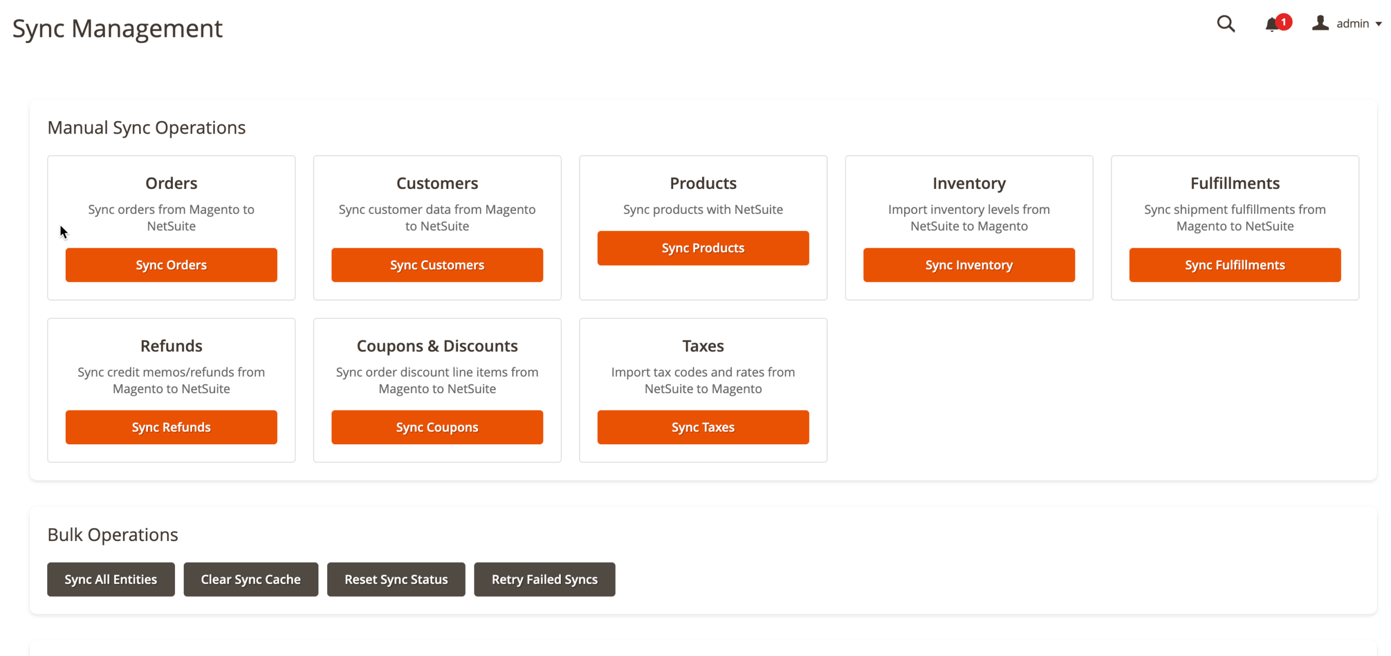This screenshot has height=656, width=1391.
Task: Click the Sync Customers button
Action: (437, 265)
